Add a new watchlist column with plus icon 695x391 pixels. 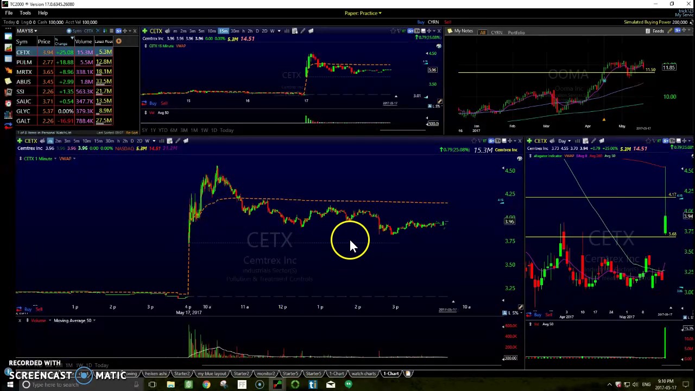118,41
